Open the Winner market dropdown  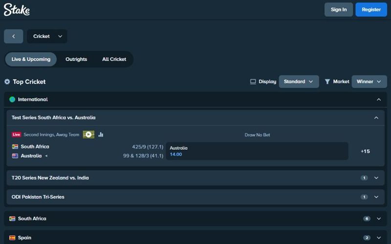369,81
